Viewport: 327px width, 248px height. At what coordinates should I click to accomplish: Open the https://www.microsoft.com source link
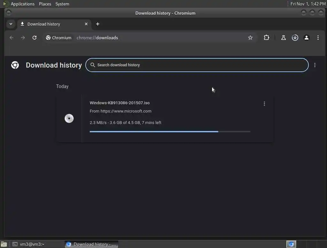click(126, 111)
